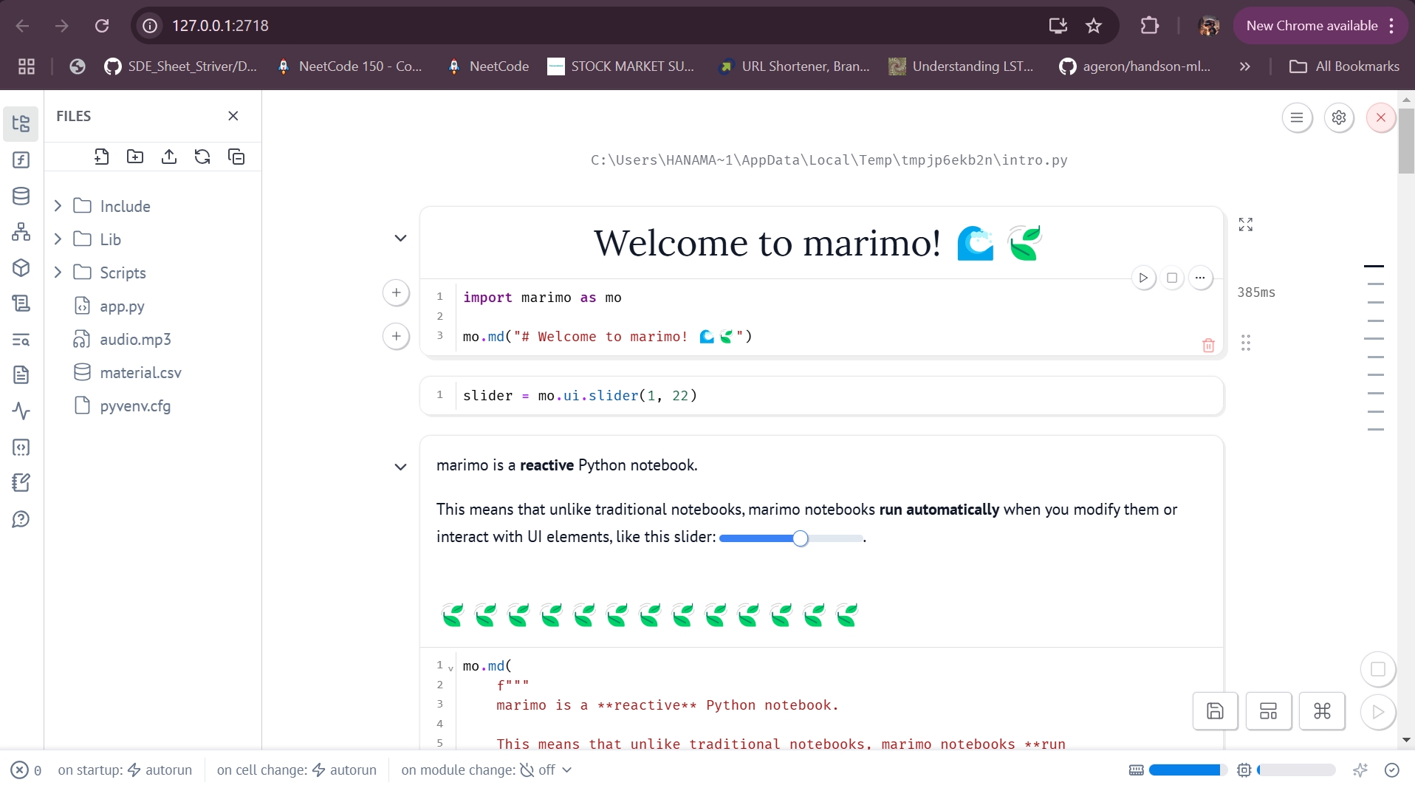Open on module change off dropdown
Viewport: 1415px width, 788px height.
click(487, 770)
